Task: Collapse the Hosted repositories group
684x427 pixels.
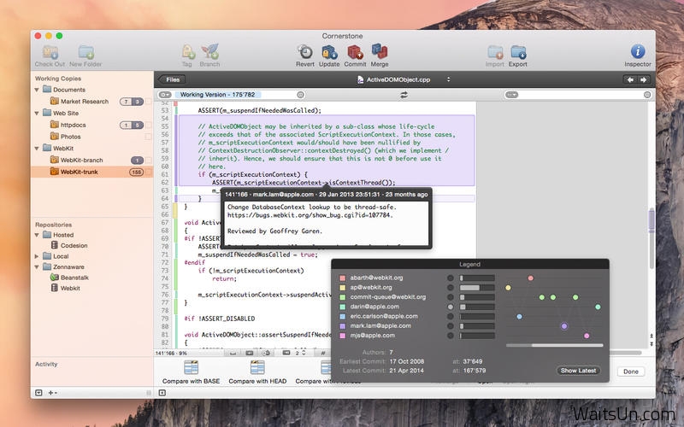Action: tap(37, 235)
